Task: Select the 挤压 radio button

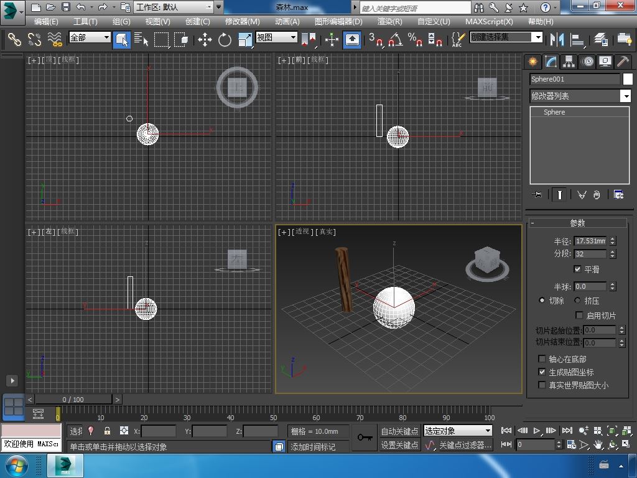Action: tap(577, 301)
